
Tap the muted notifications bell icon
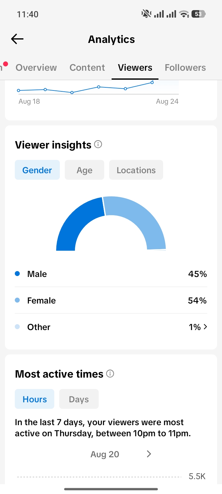pos(146,14)
